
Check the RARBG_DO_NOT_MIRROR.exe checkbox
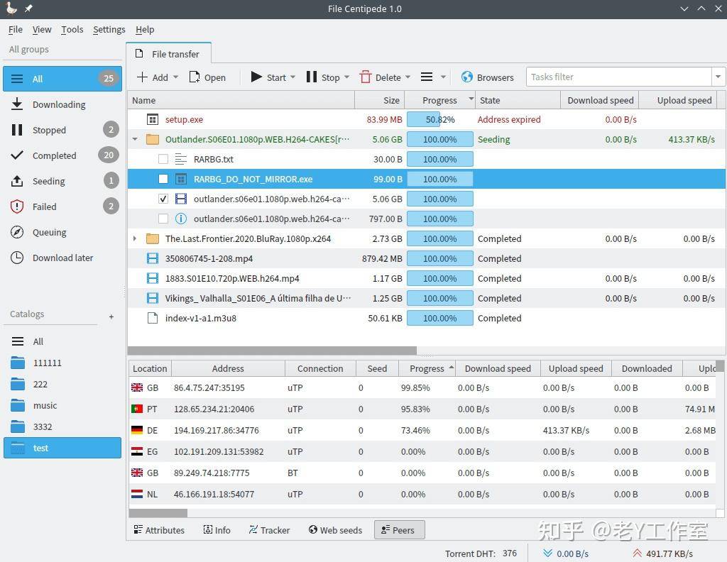(163, 179)
